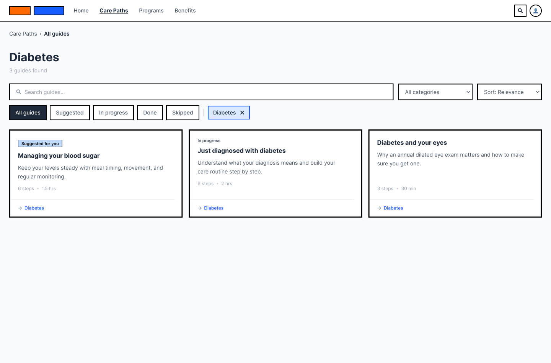The width and height of the screenshot is (551, 363).
Task: Click the Care Paths breadcrumb link
Action: (x=23, y=34)
